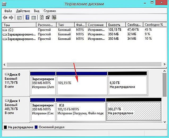Viewport: 169px width, 138px height.
Task: Select Disk 1 unallocated 360,27 ГБ space
Action: [x=134, y=110]
